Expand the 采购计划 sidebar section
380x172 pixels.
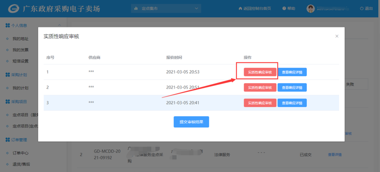click(19, 75)
